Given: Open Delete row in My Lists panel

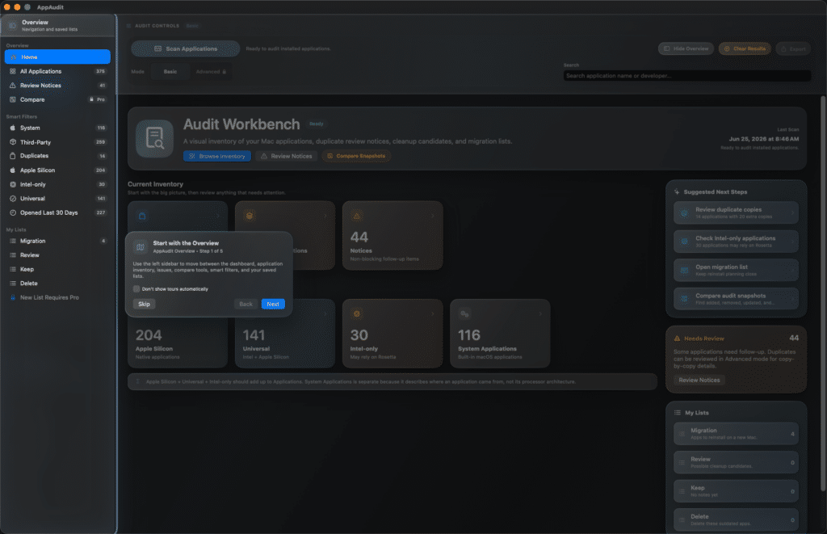Looking at the screenshot, I should (x=736, y=520).
